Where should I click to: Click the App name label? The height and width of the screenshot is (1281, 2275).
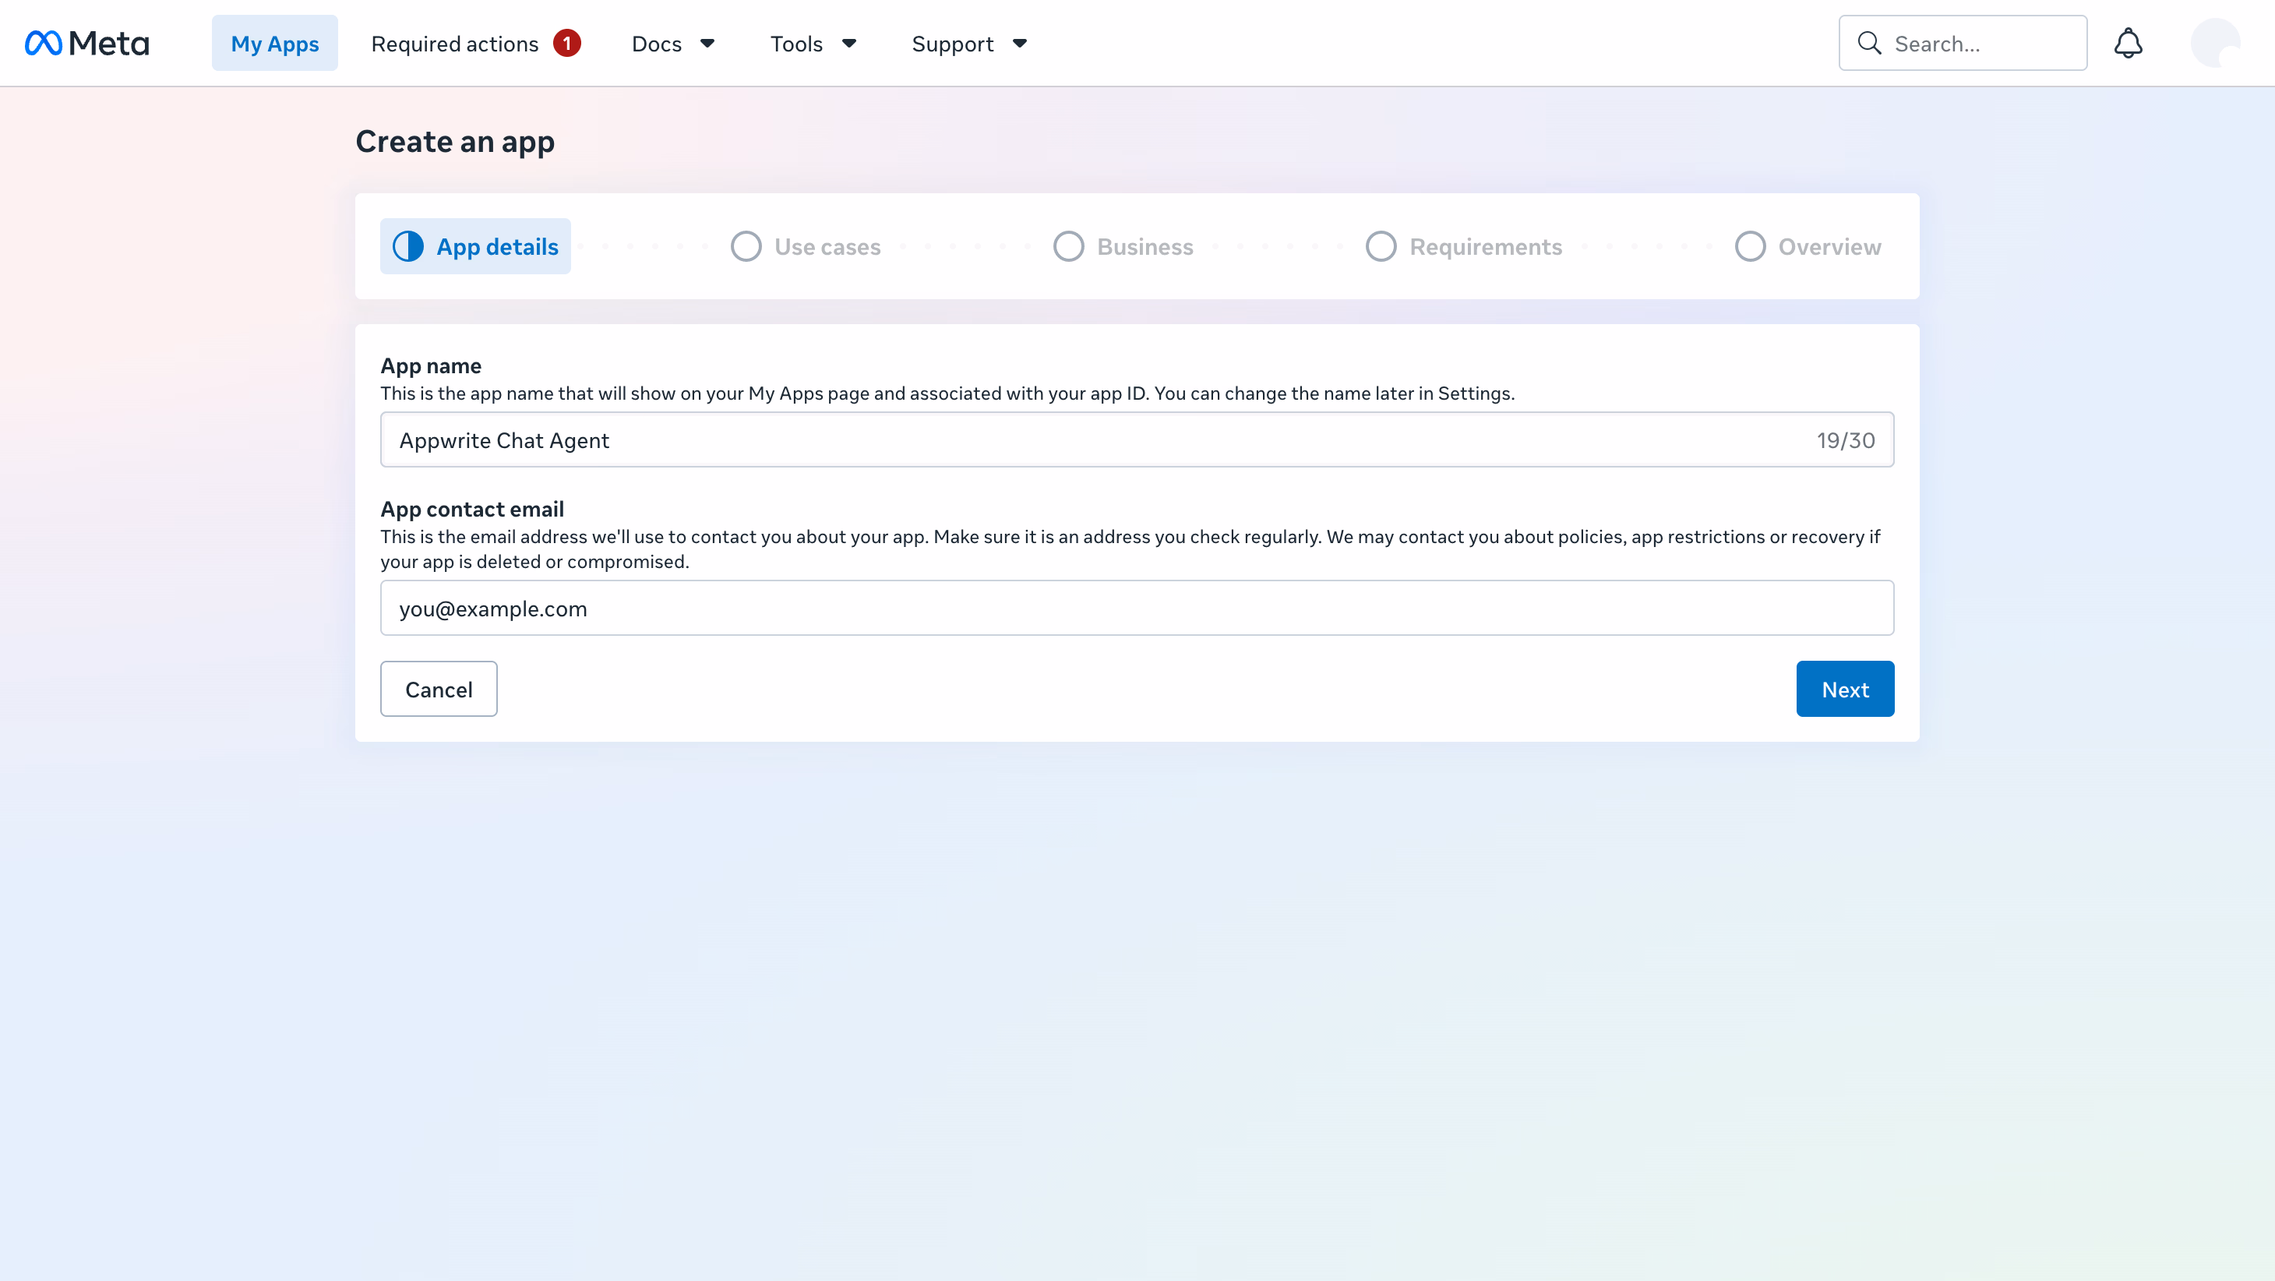[x=431, y=365]
